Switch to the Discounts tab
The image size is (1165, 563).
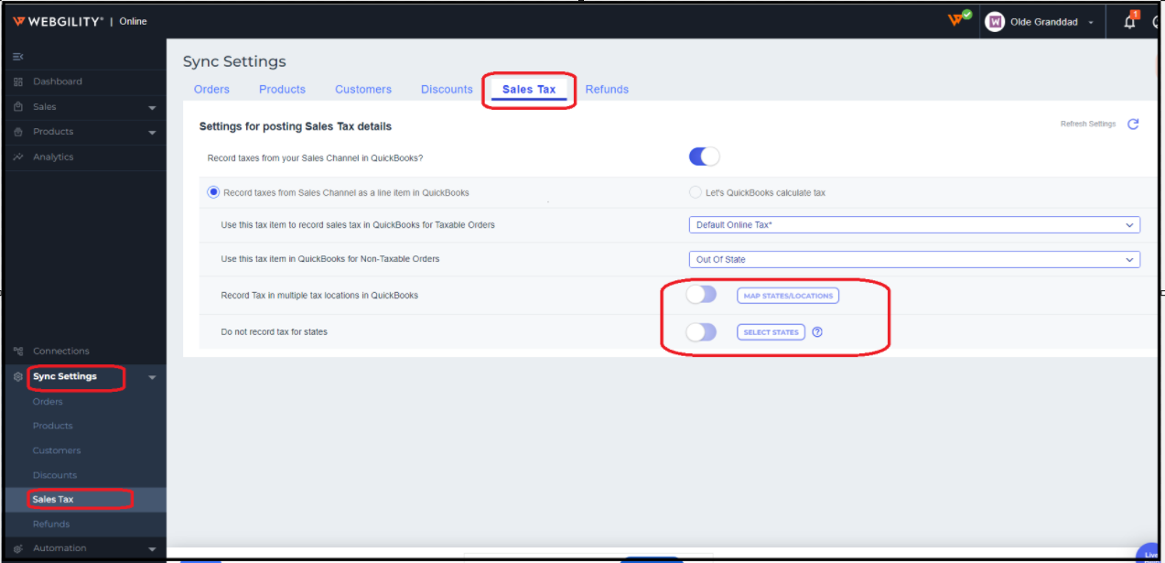click(447, 89)
